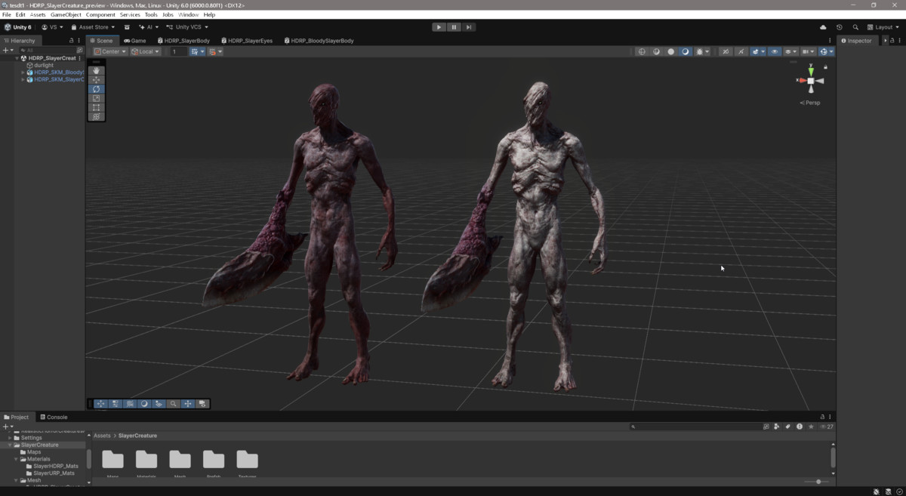
Task: Open the Unity VCS dropdown
Action: 186,27
